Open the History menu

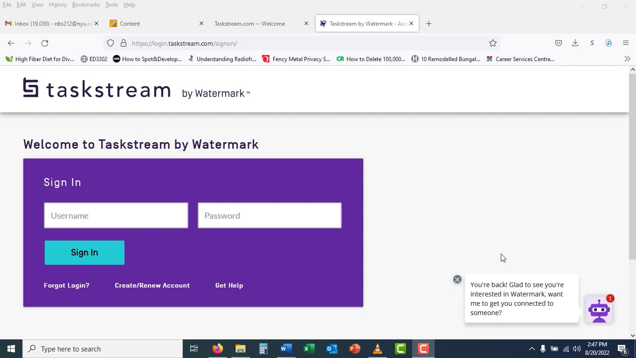(x=58, y=5)
